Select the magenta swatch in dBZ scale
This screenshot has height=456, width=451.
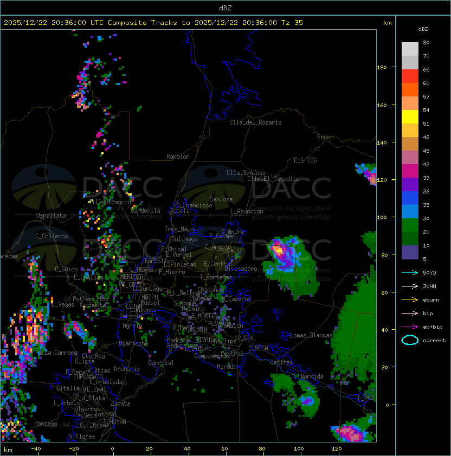[x=410, y=171]
